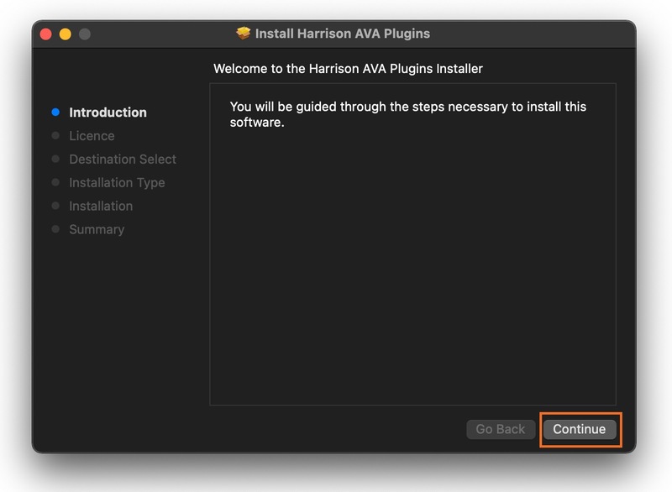Click the "Install Harrison AVA Plugins" window title
The image size is (672, 492).
pyautogui.click(x=342, y=34)
